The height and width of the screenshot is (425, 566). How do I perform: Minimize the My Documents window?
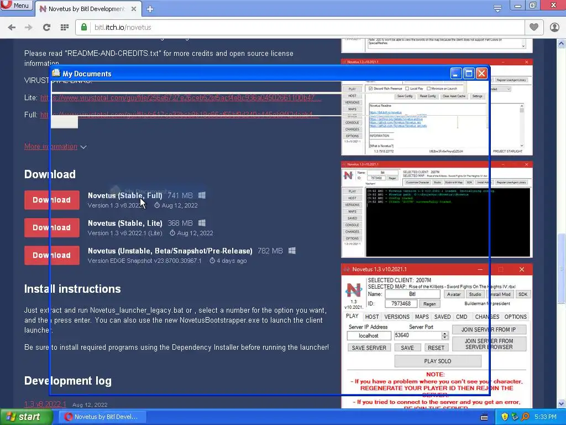(456, 74)
